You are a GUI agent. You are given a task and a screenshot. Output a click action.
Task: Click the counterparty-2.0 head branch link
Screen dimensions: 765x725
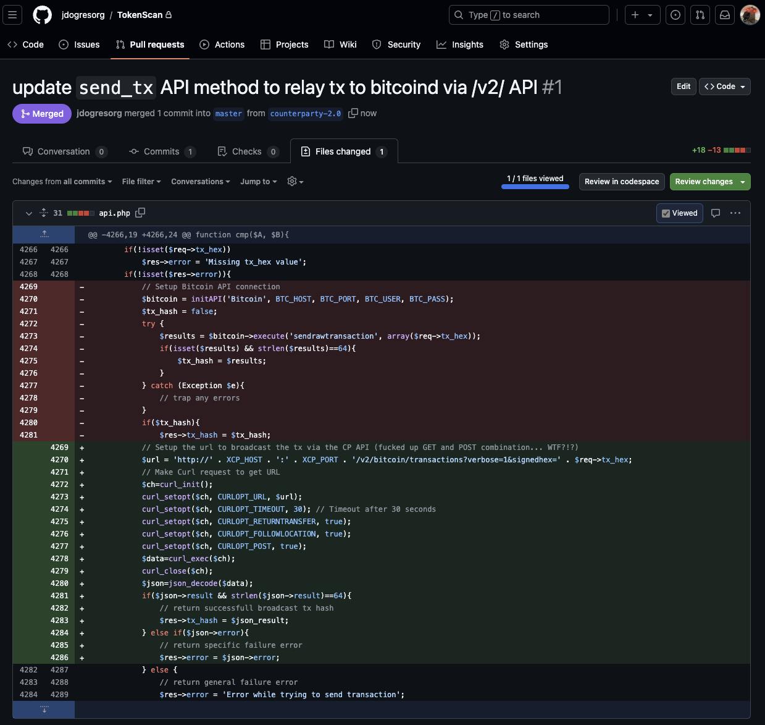306,114
